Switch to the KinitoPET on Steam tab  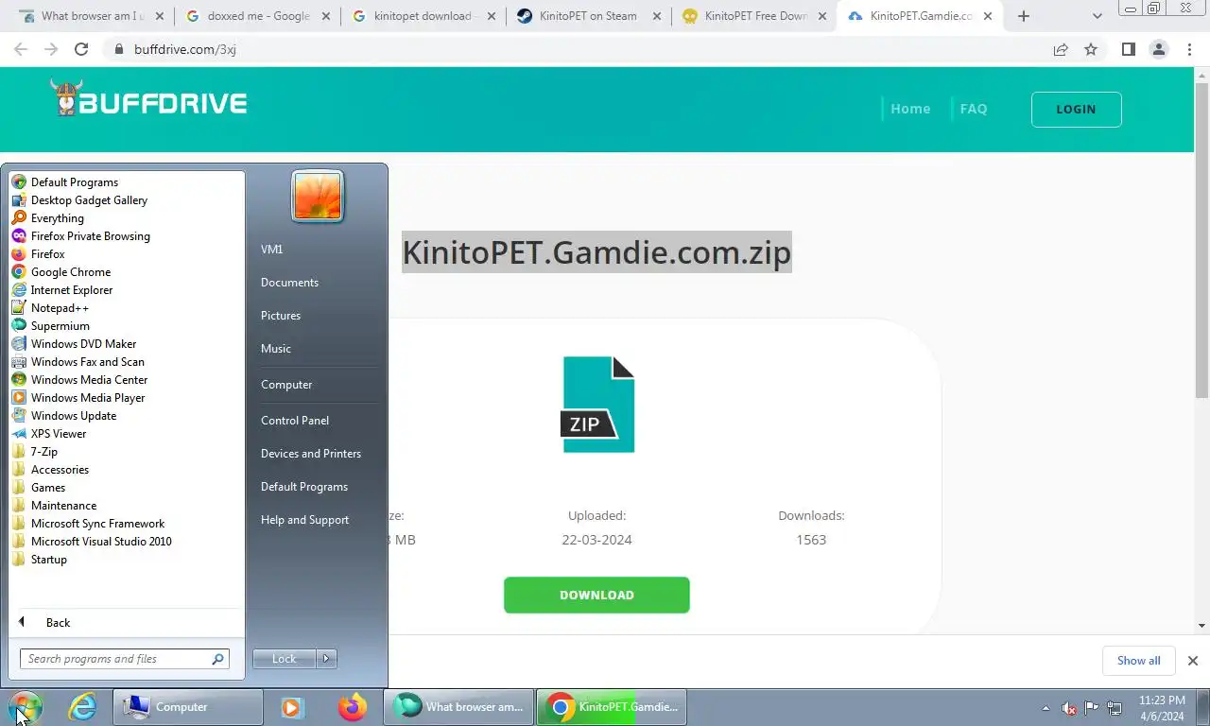[x=588, y=16]
